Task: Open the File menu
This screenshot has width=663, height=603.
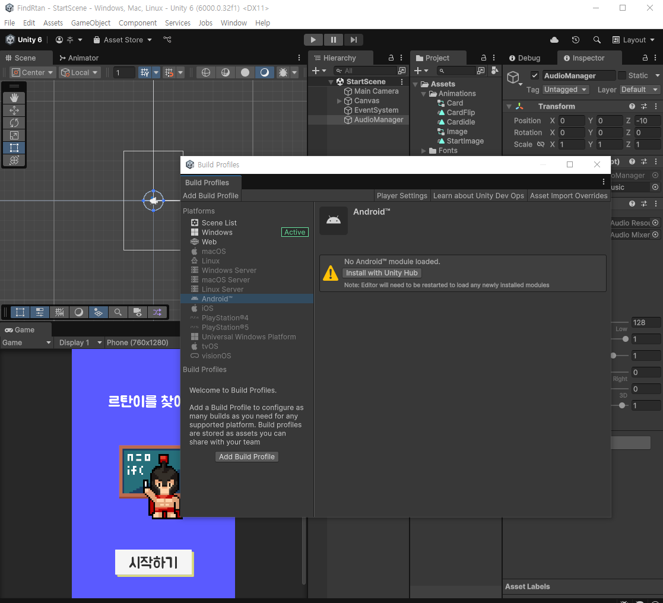Action: (x=9, y=23)
